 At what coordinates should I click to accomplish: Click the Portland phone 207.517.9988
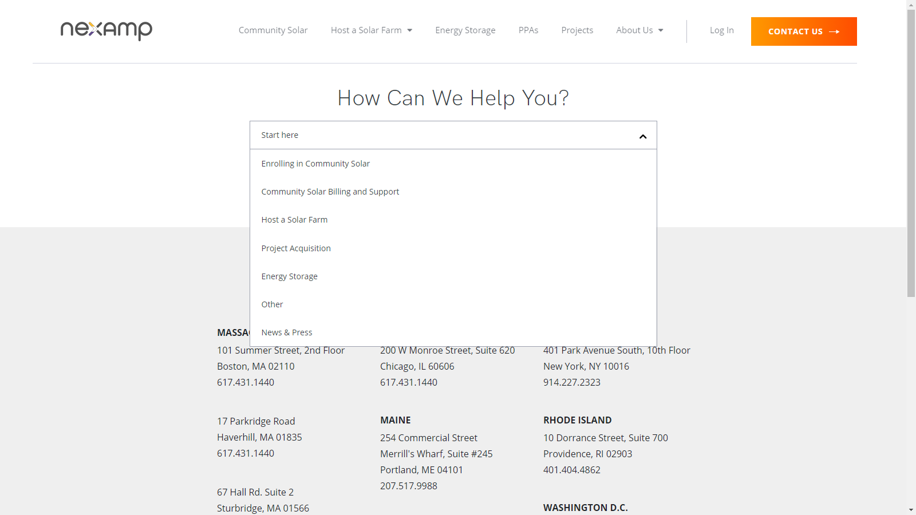coord(409,486)
